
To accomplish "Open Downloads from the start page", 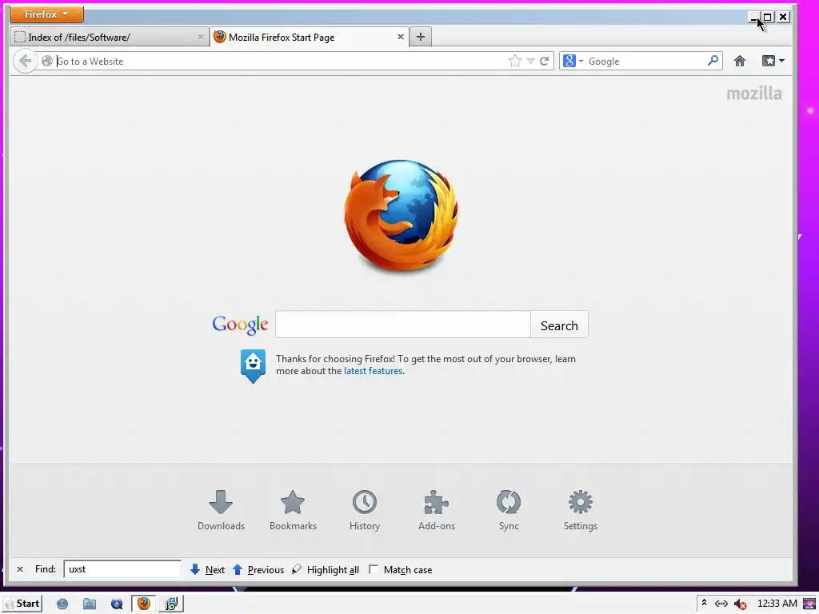I will pyautogui.click(x=221, y=510).
